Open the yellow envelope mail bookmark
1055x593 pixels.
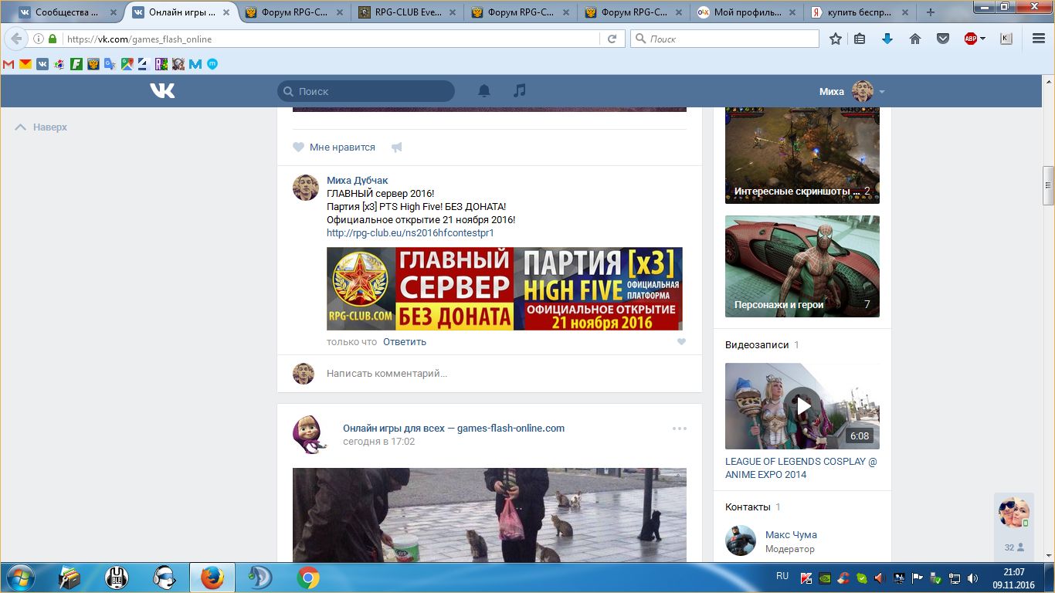click(x=25, y=64)
